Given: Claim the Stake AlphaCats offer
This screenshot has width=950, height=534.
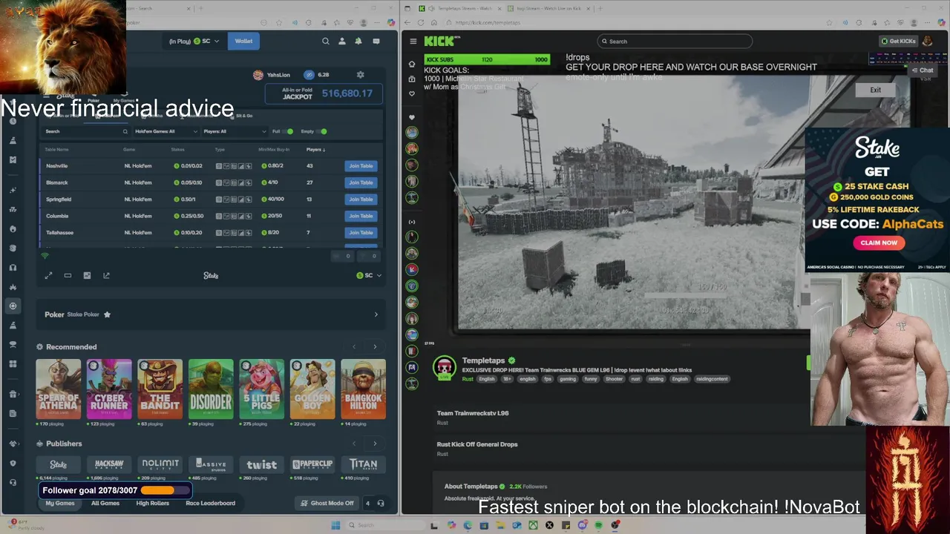Looking at the screenshot, I should pyautogui.click(x=879, y=243).
